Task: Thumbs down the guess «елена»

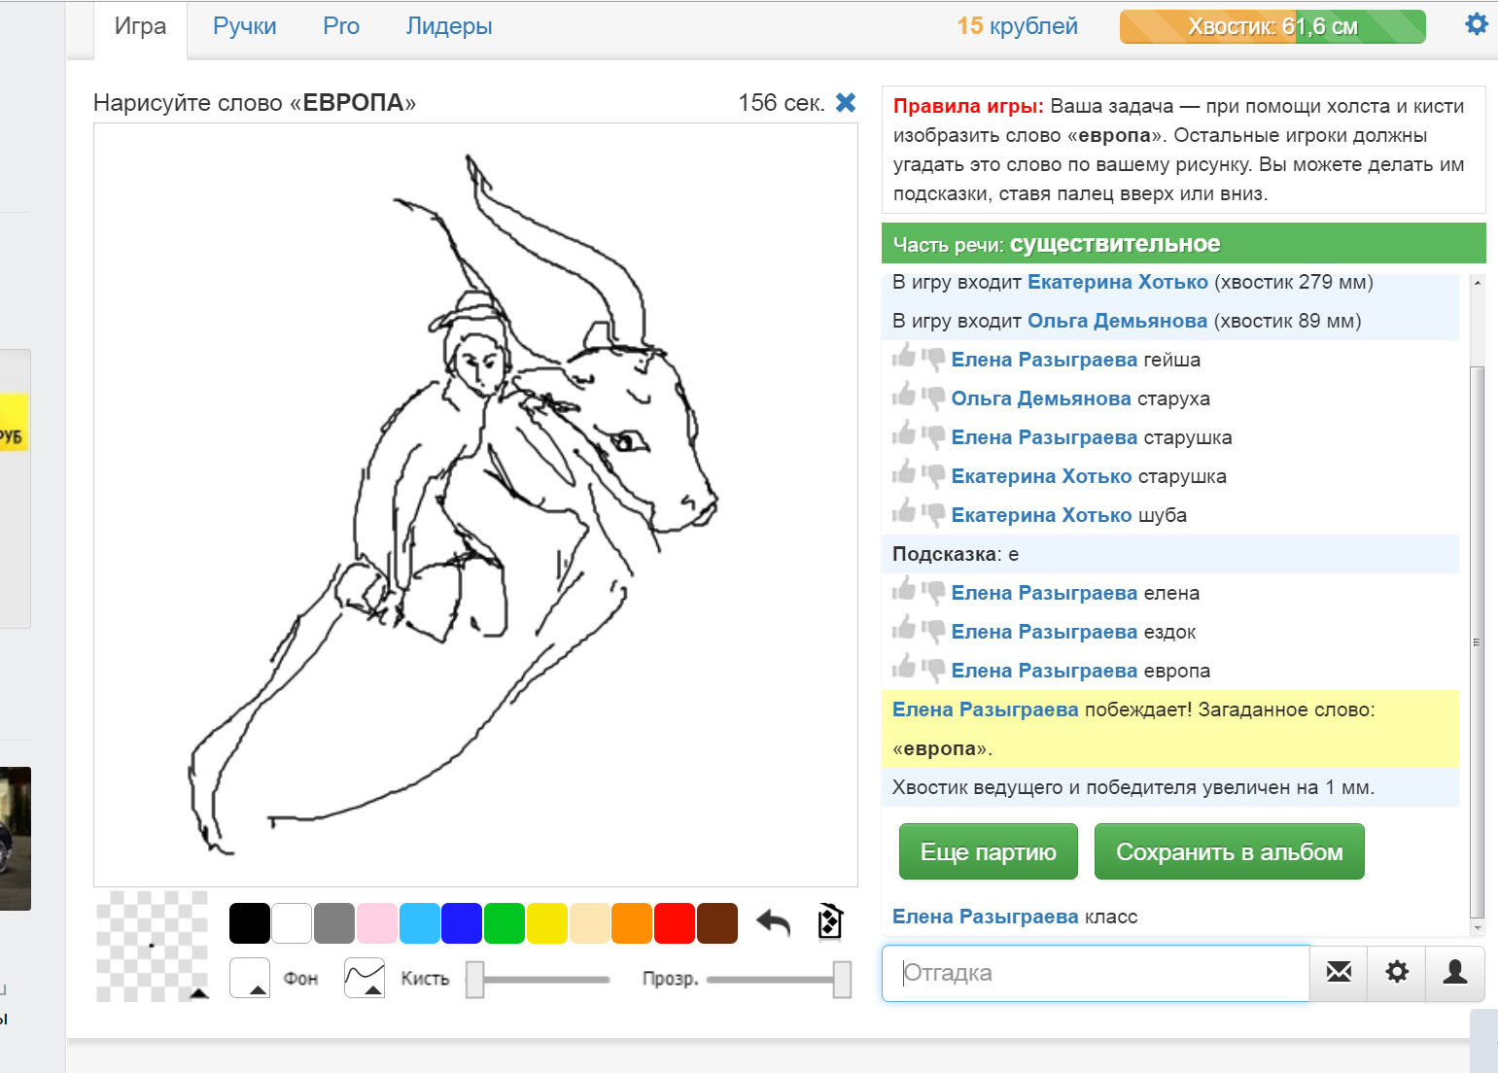Action: pos(933,594)
